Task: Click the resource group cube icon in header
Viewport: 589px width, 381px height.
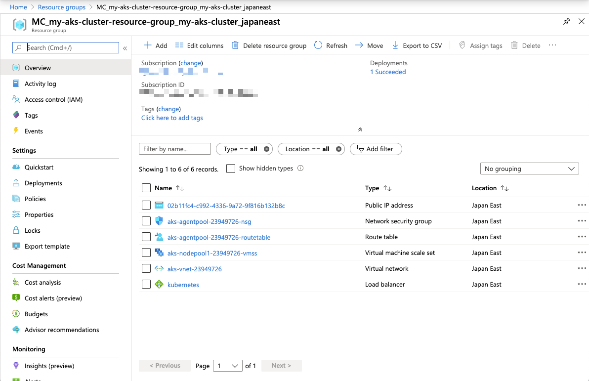Action: click(x=20, y=25)
